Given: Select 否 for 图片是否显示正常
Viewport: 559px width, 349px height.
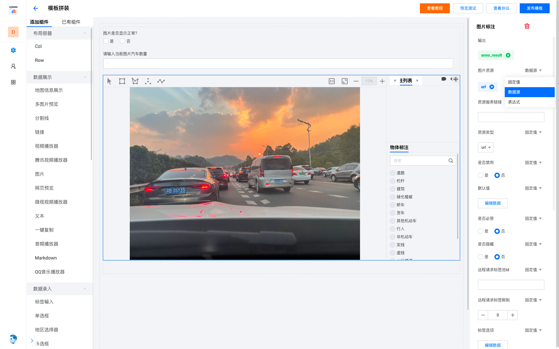Looking at the screenshot, I should click(x=122, y=41).
